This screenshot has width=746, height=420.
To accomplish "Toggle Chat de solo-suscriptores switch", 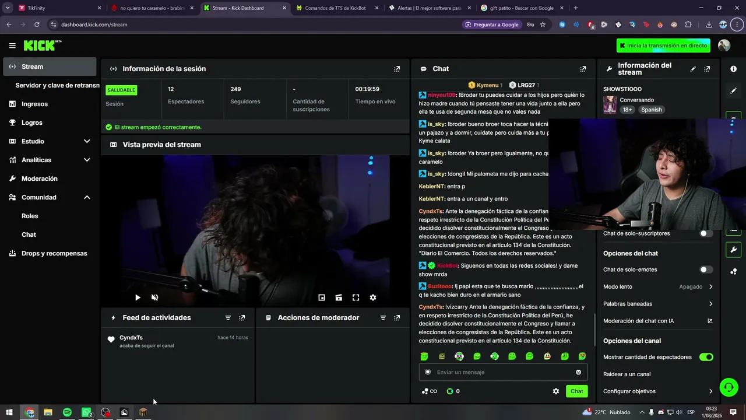I will pos(706,233).
